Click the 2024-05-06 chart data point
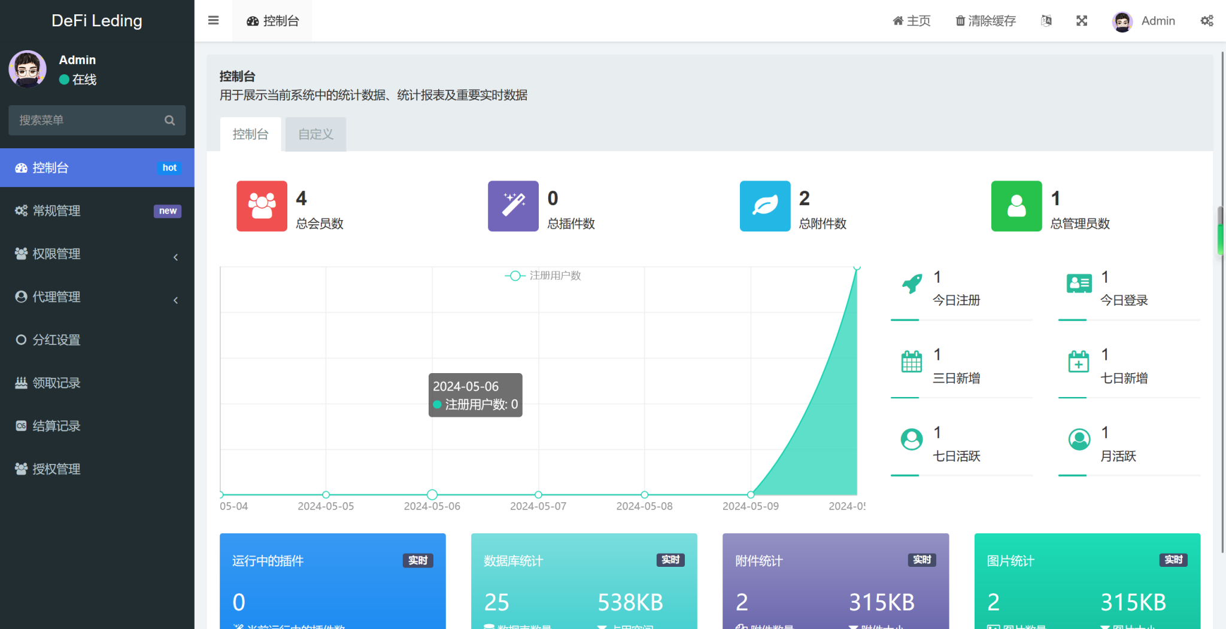 [x=432, y=494]
